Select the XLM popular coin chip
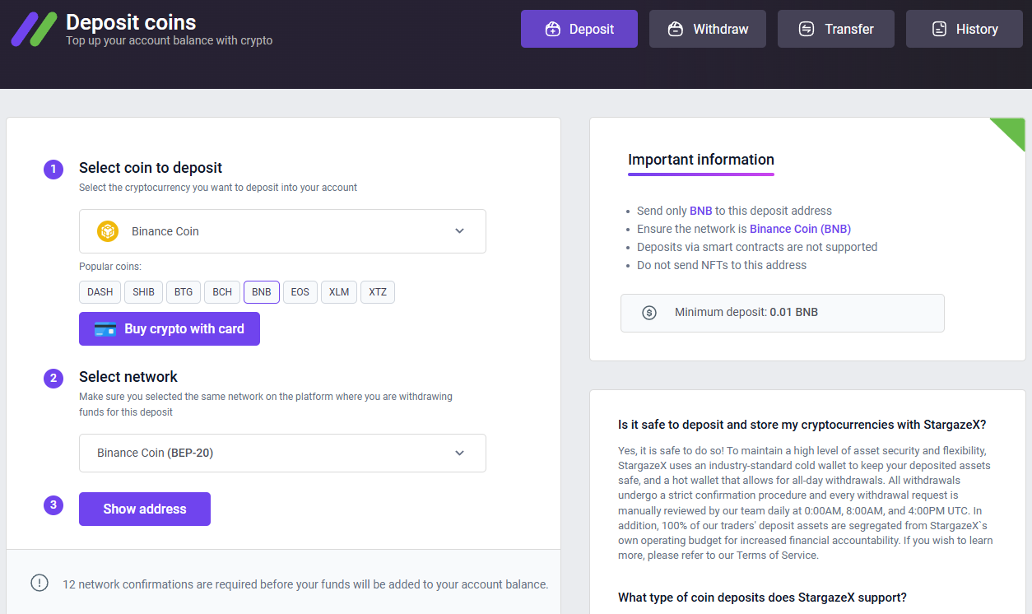The width and height of the screenshot is (1032, 614). pyautogui.click(x=339, y=292)
